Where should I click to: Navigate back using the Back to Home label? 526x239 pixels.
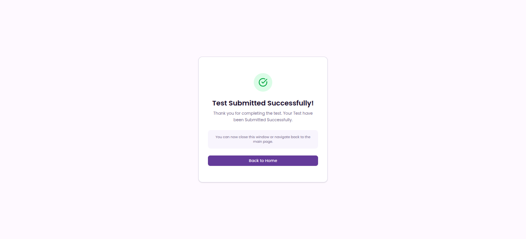[263, 160]
